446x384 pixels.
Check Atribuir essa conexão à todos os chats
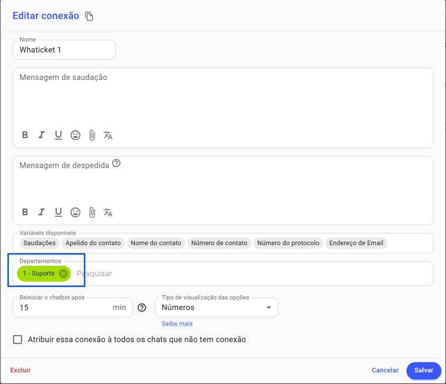(x=18, y=339)
